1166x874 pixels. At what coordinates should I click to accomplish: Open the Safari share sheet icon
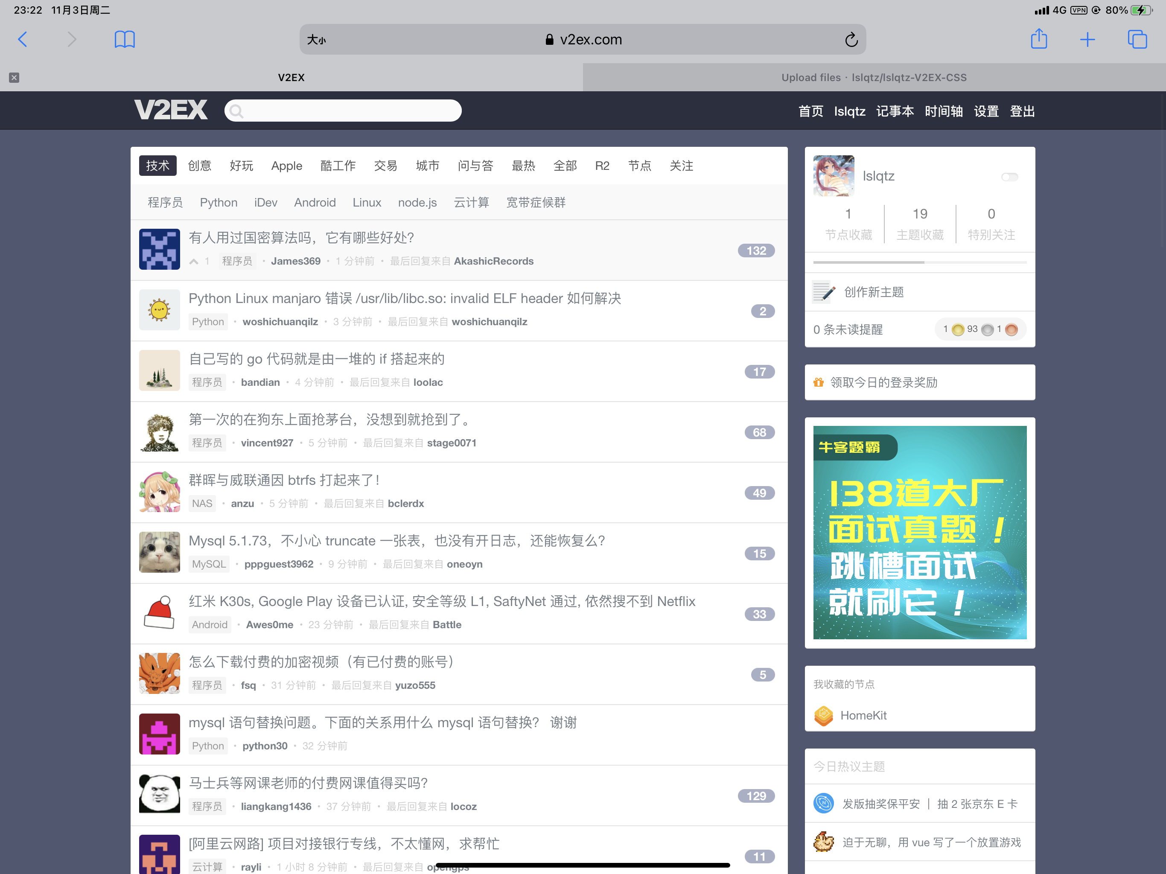point(1038,40)
